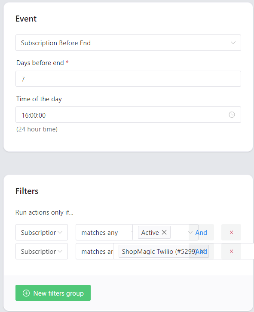Viewport: 254px width, 312px height.
Task: Click the chevron arrow of the Event select
Action: (233, 43)
